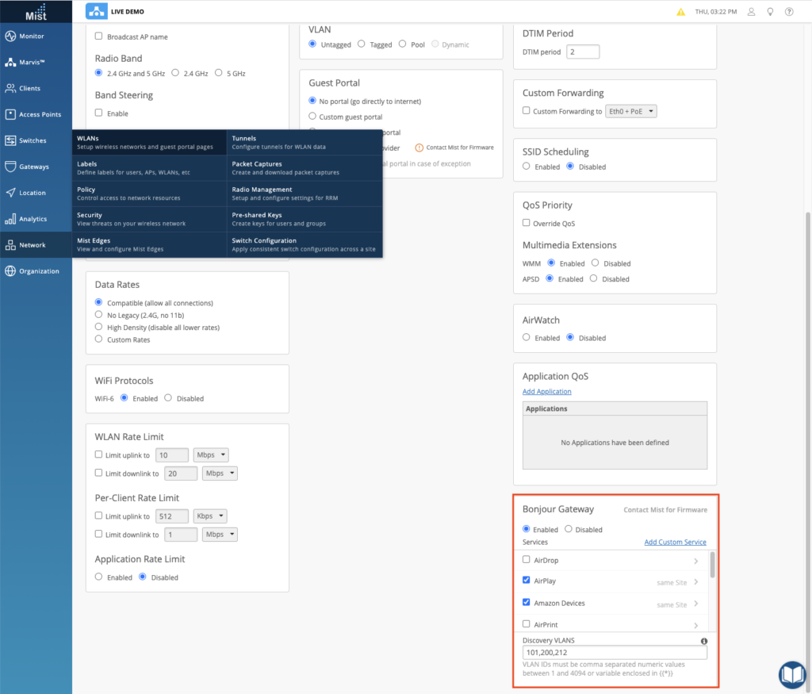Check the Override QoS checkbox
Image resolution: width=812 pixels, height=694 pixels.
526,223
